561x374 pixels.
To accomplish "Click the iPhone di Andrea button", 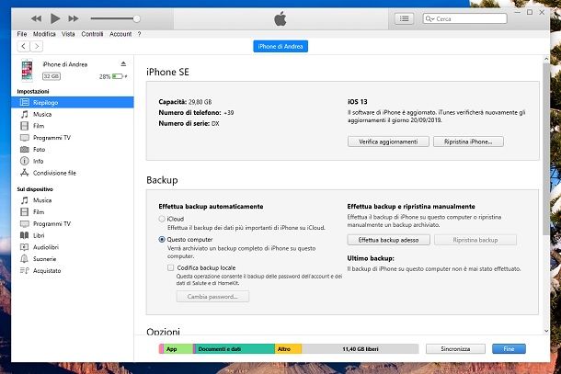I will (x=280, y=46).
